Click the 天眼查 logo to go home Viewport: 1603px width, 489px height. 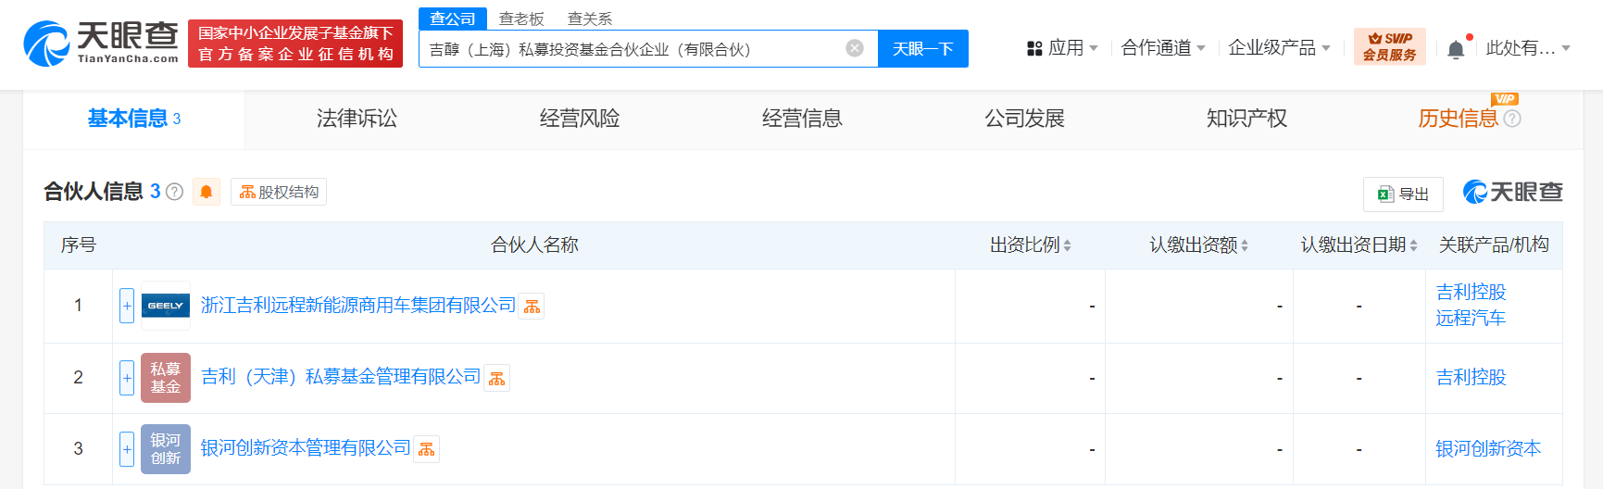pos(101,44)
